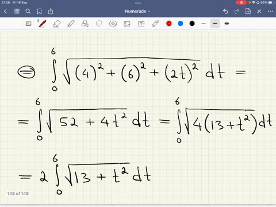Screen dimensions: 276x207
Task: Choose the thinnest stroke width
Action: point(204,24)
